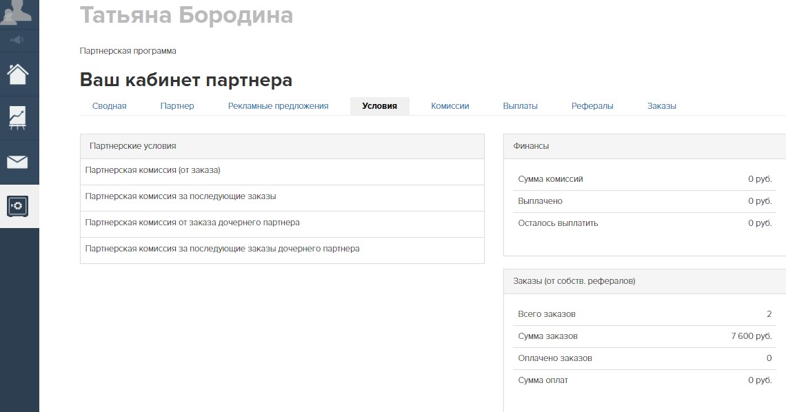Go to the home icon in sidebar
786x412 pixels.
(17, 74)
